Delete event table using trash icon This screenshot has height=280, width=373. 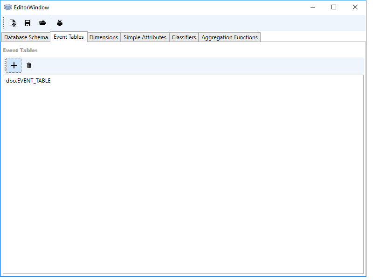click(29, 65)
